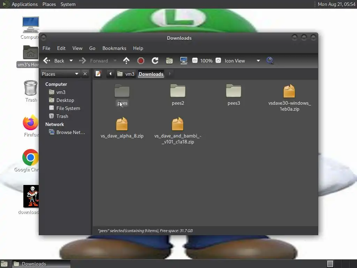The height and width of the screenshot is (268, 357).
Task: Click the show desktop icon in bottom panel
Action: tap(4, 264)
